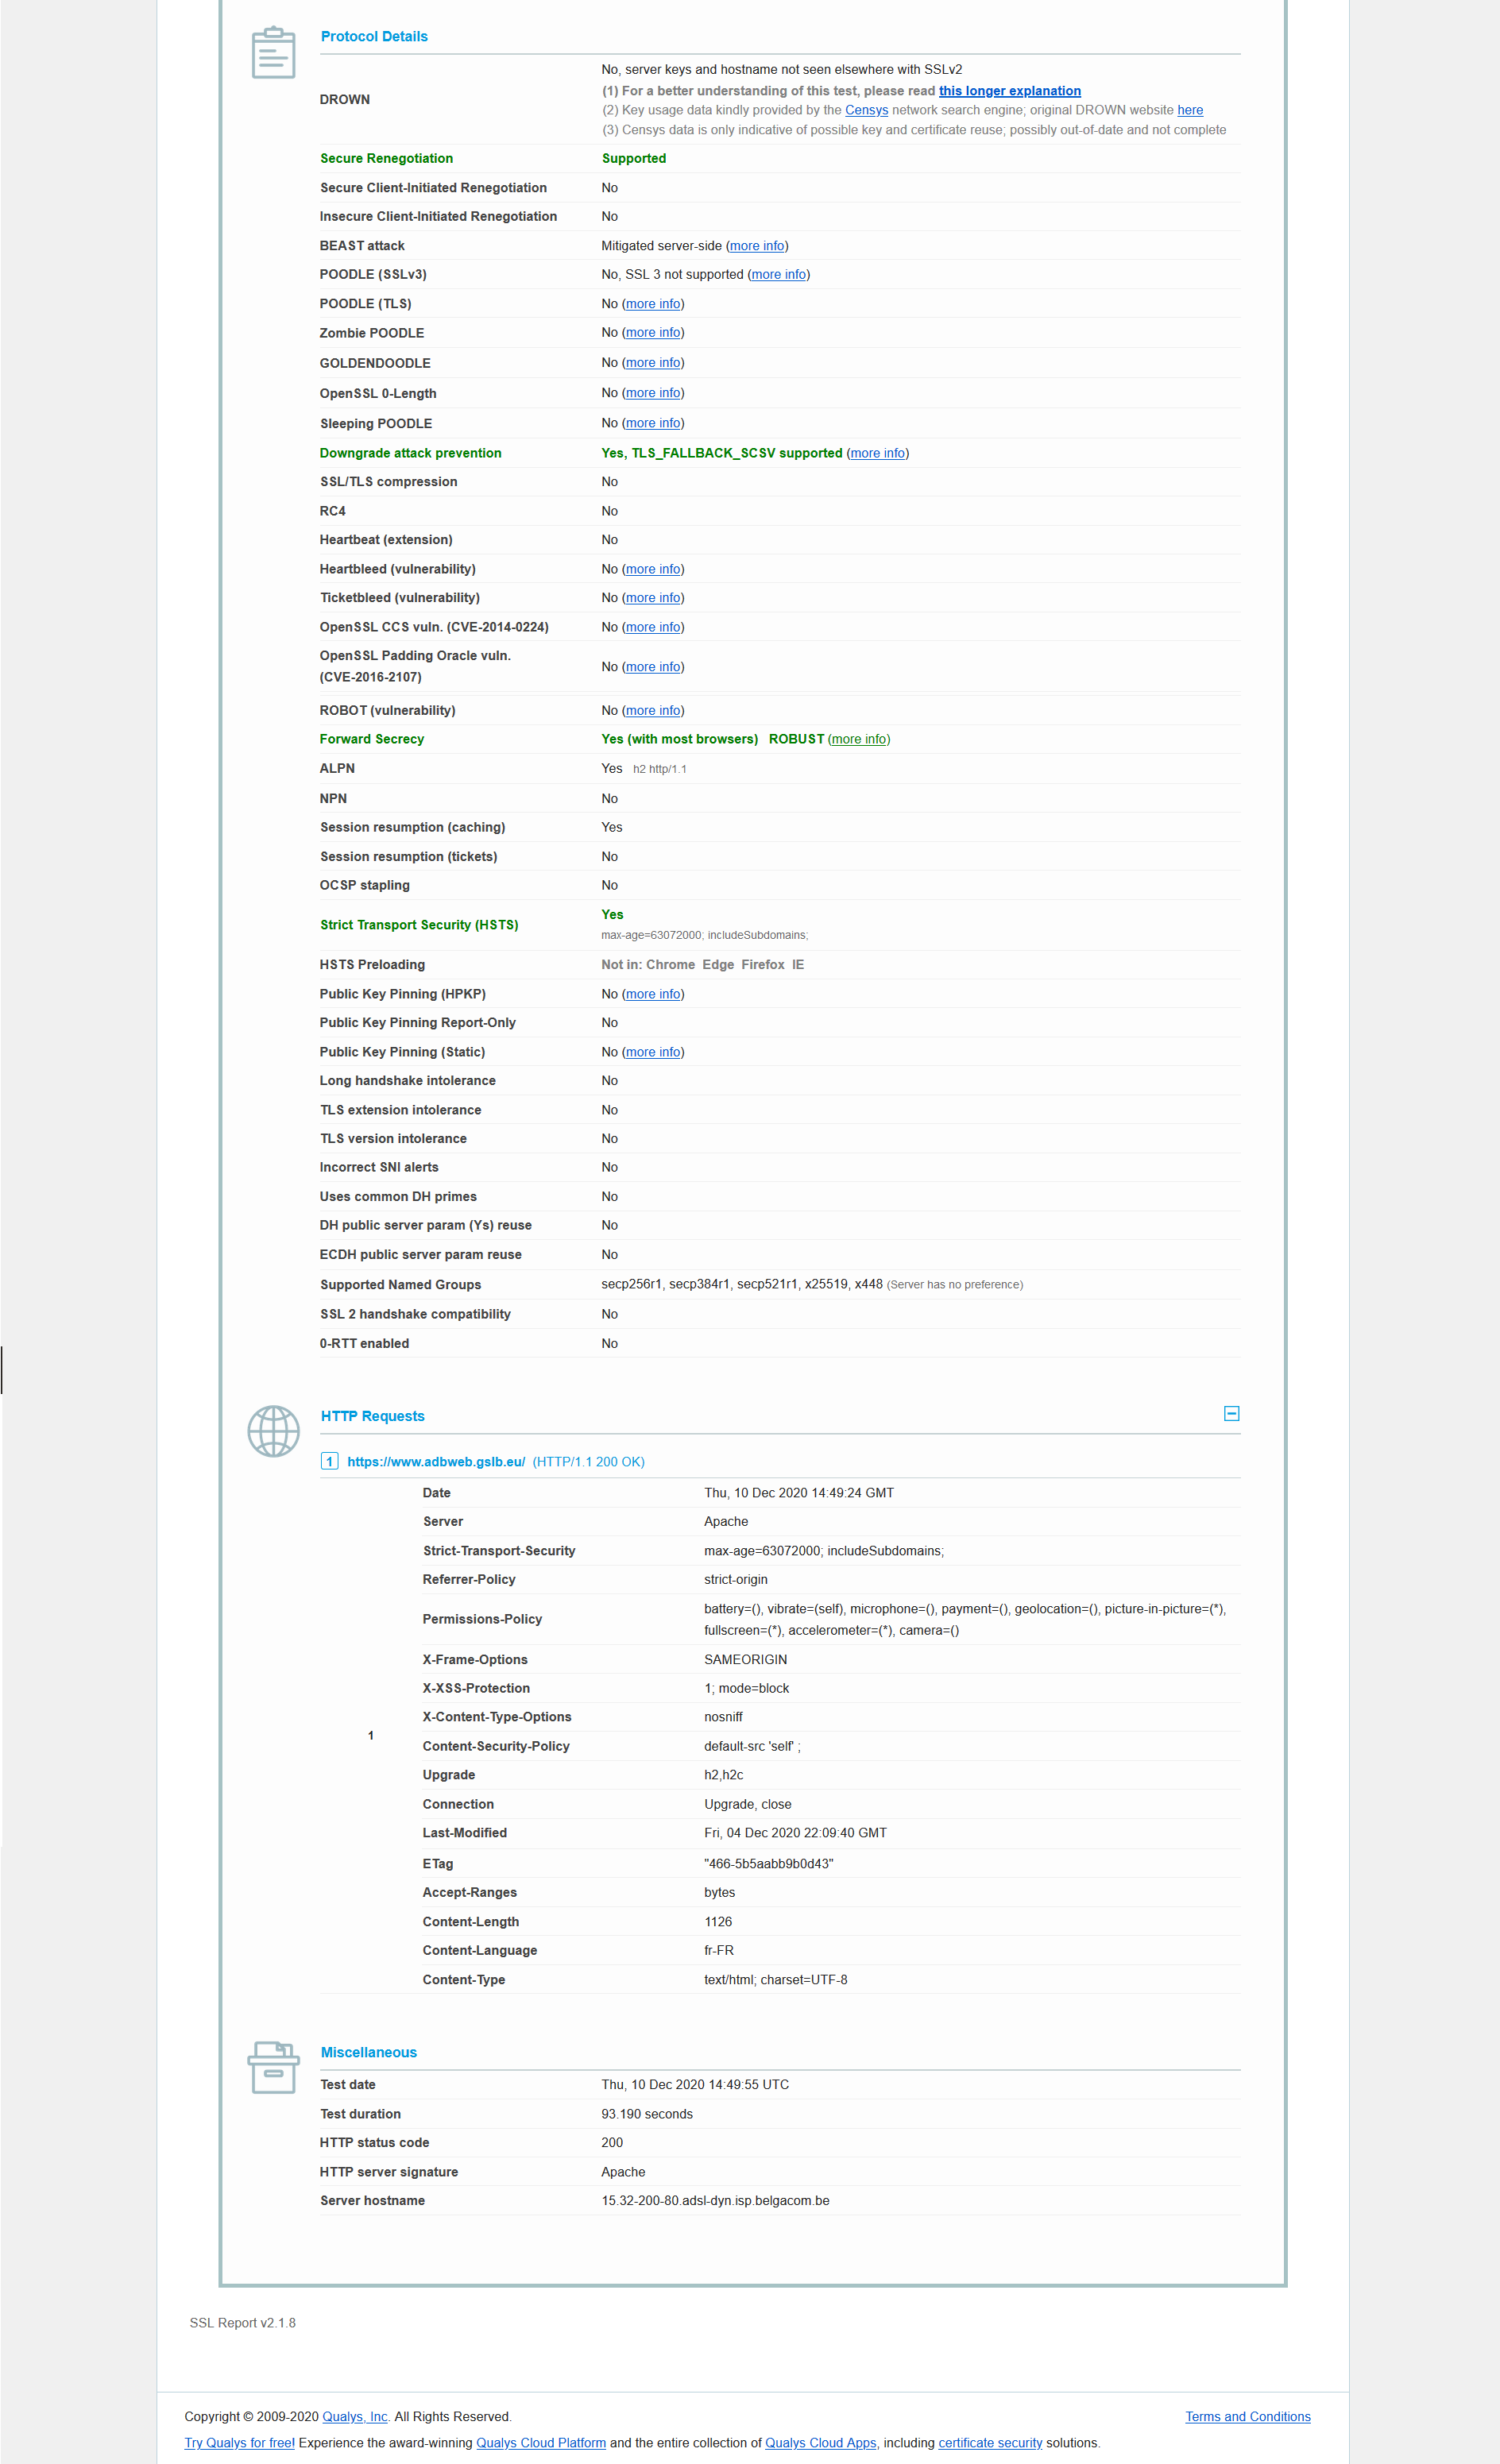Click the 'Try Qualys for free!' link
The width and height of the screenshot is (1500, 2464).
tap(239, 2443)
